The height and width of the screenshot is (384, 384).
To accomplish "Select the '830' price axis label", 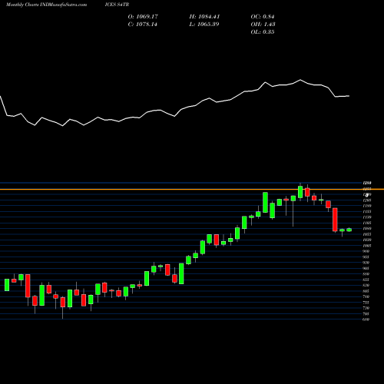I will coord(366,285).
